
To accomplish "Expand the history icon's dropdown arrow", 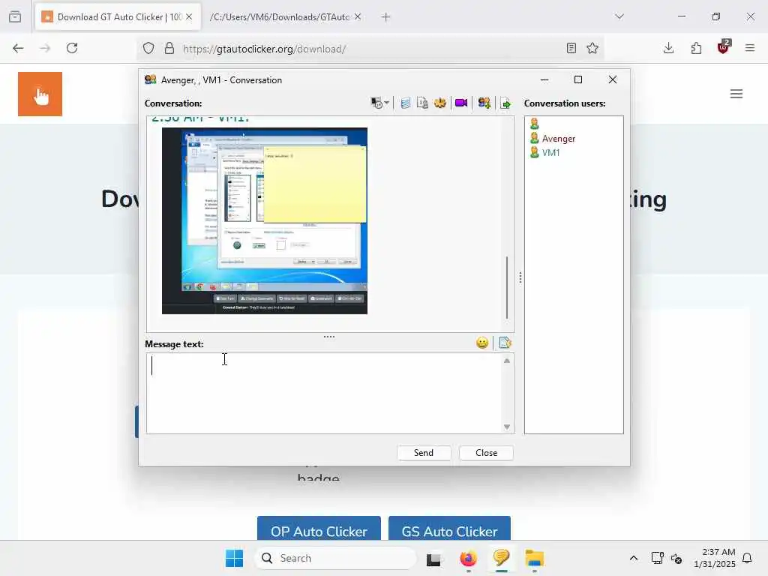I will 386,103.
